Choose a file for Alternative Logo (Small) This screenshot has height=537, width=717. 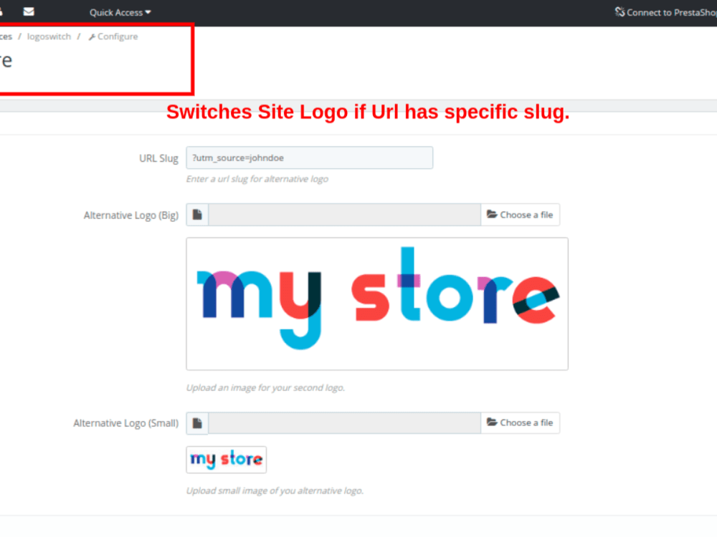(x=521, y=422)
